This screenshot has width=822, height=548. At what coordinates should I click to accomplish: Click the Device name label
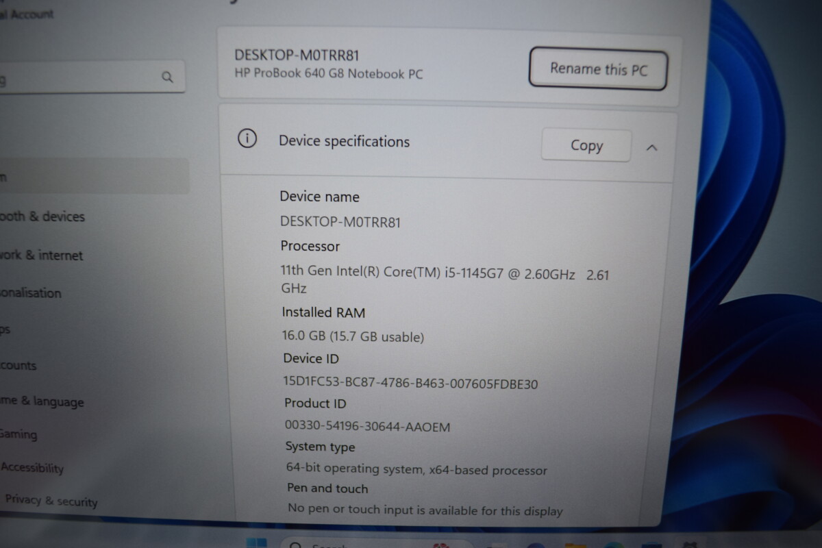pos(319,197)
